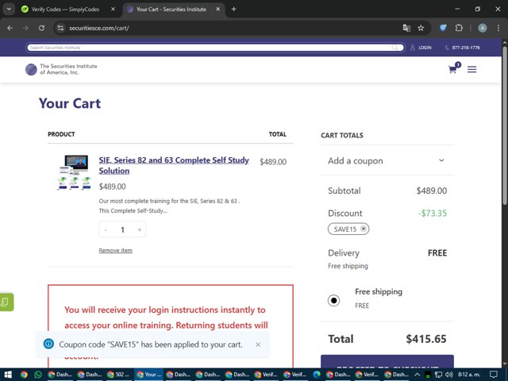The height and width of the screenshot is (381, 508).
Task: Open the volume control in system tray
Action: [448, 375]
